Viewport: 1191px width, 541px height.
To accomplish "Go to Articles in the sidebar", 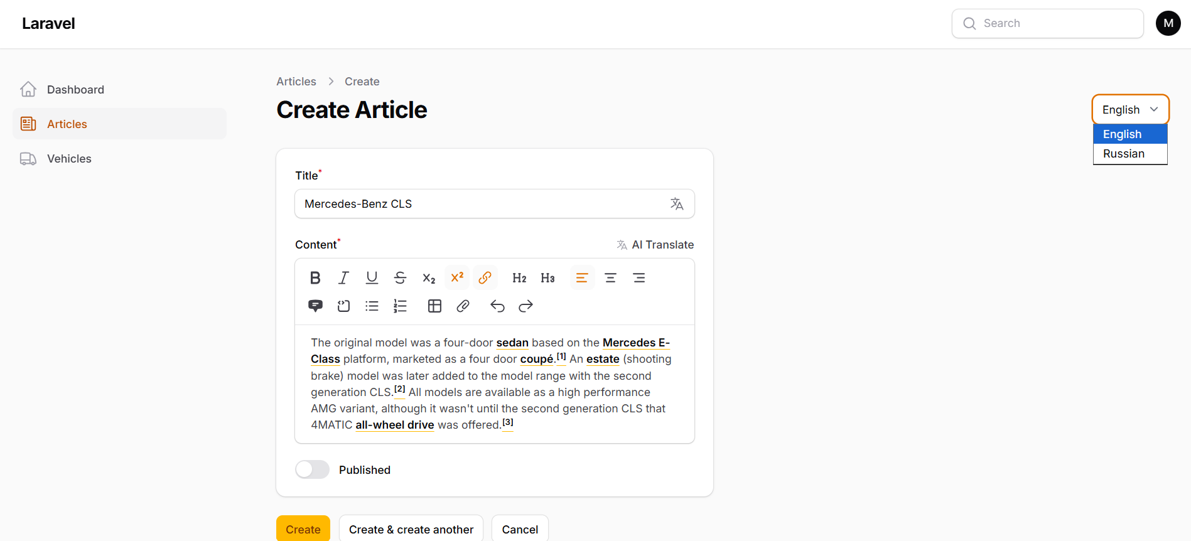I will pyautogui.click(x=119, y=124).
